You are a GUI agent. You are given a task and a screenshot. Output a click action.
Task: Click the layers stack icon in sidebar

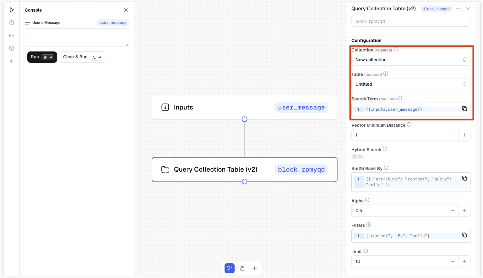(12, 48)
